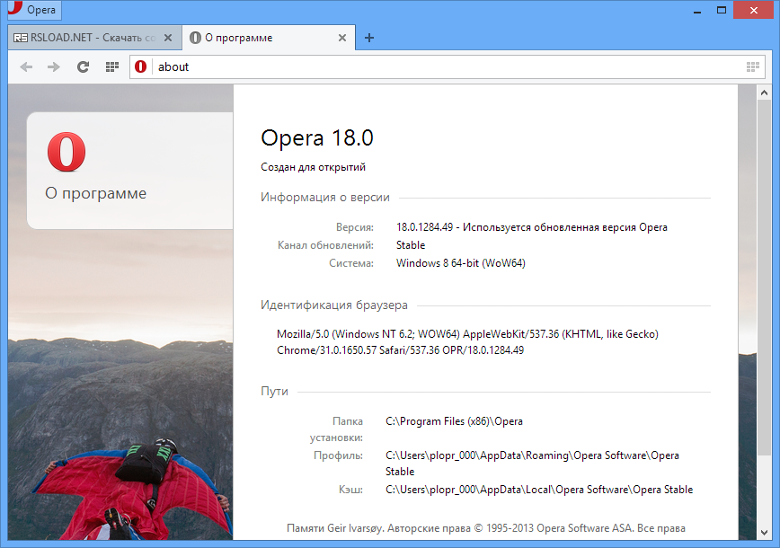Screen dimensions: 780x548
Task: Go back to the previous page
Action: coord(26,66)
